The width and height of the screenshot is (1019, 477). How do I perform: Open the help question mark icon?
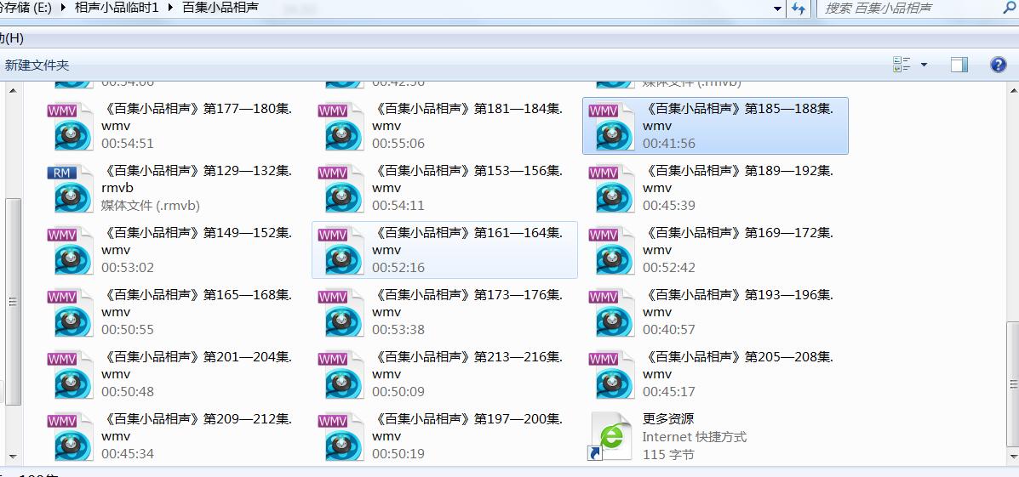point(999,65)
